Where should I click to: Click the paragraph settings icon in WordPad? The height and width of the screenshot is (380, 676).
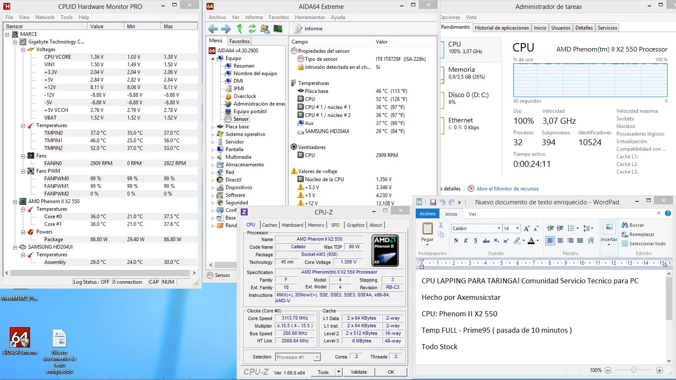coord(591,241)
